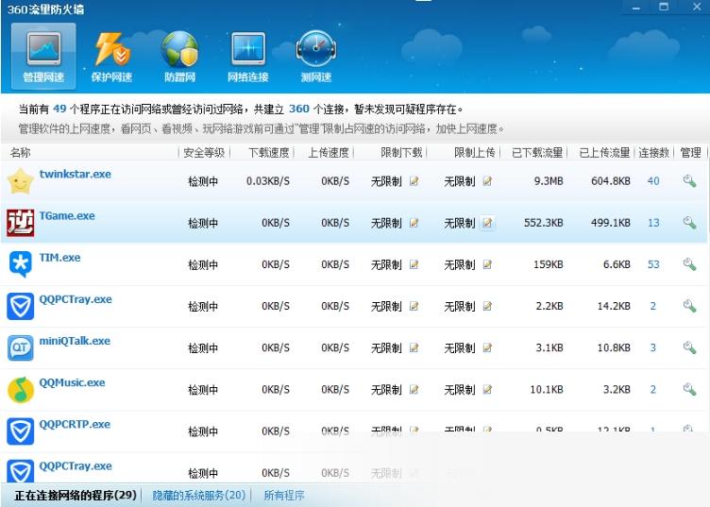Open manage wrench for twinkstar.exe
Viewport: 710px width, 507px height.
[x=689, y=180]
